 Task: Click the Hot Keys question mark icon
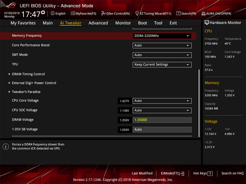(x=210, y=173)
